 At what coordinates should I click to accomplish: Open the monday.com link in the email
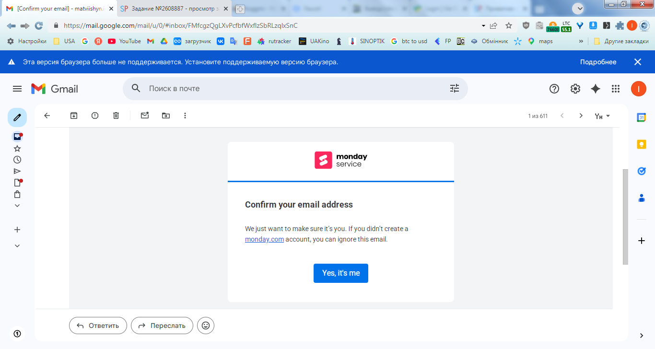click(x=265, y=239)
